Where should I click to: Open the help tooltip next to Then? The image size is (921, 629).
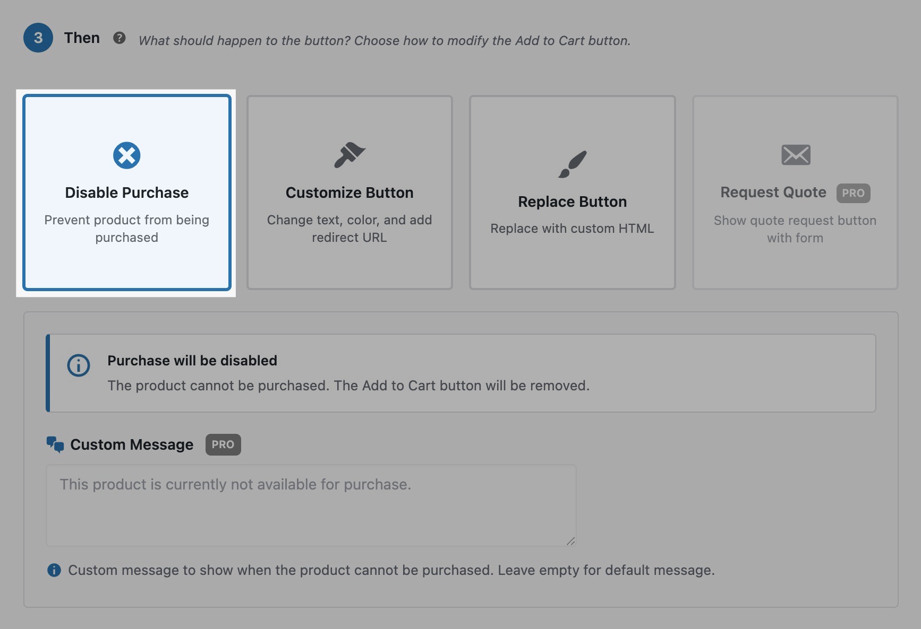point(120,38)
